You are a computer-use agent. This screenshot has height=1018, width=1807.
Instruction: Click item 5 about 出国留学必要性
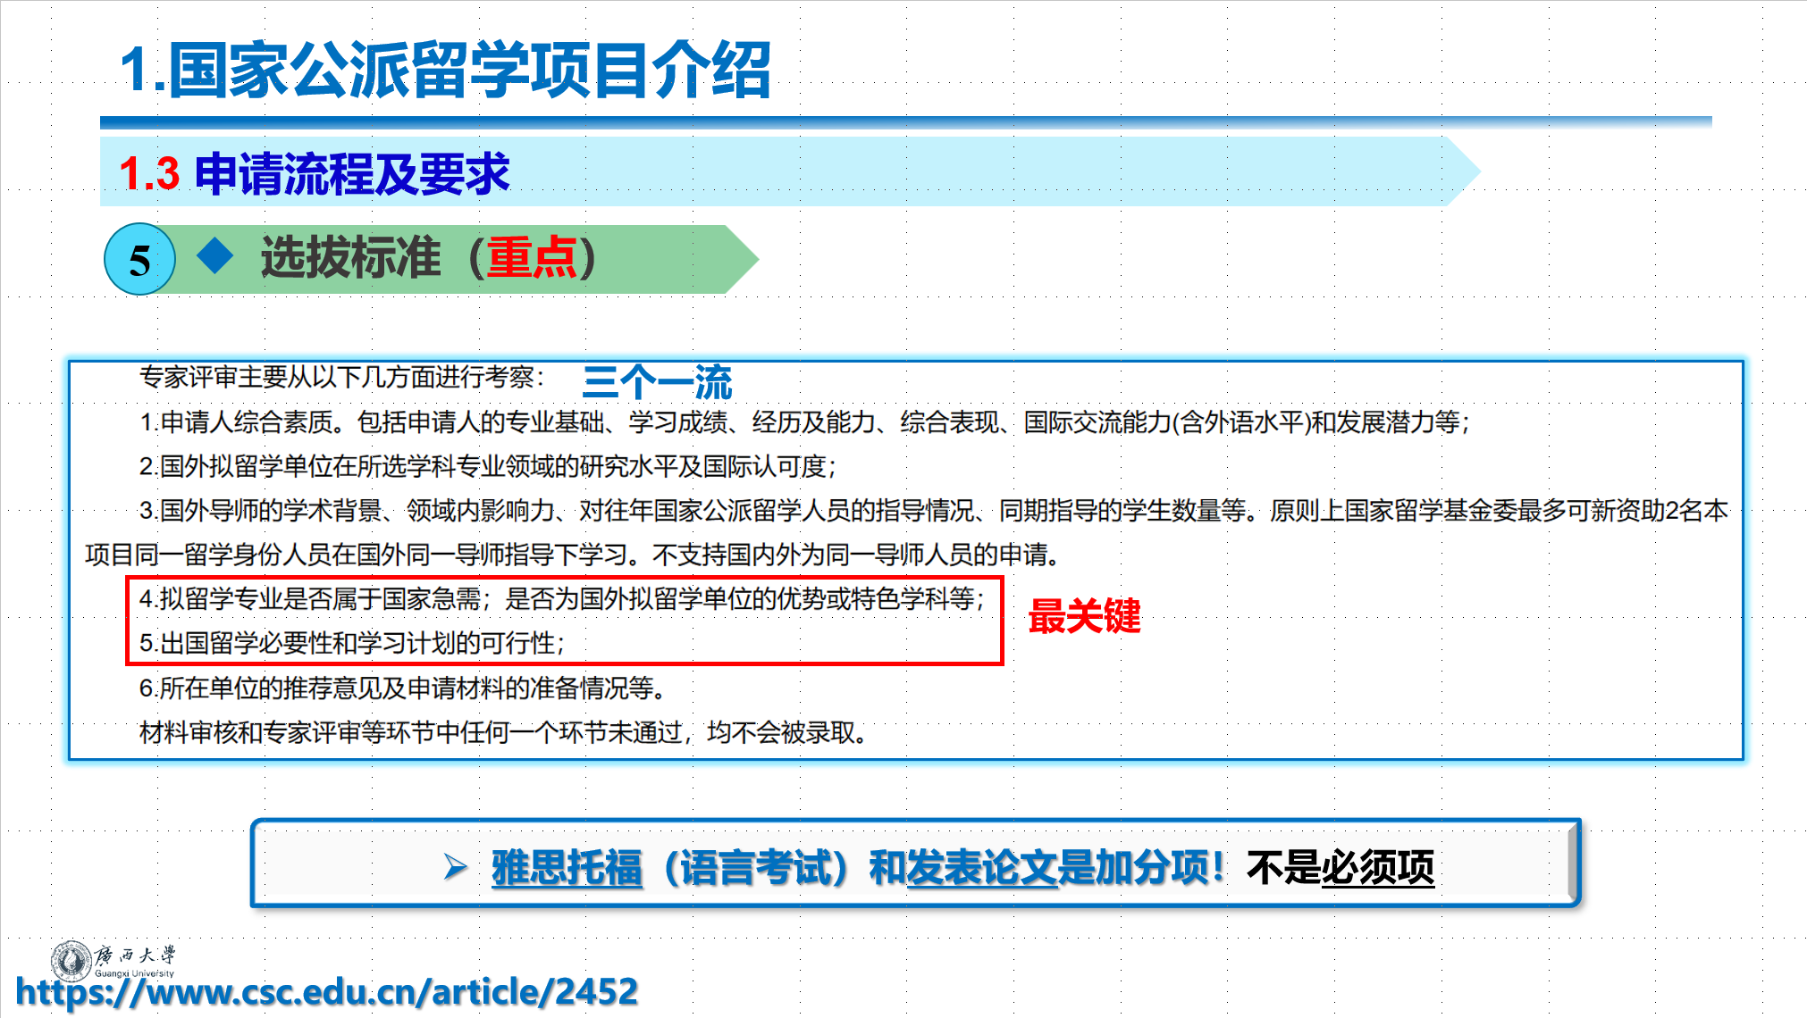pos(352,643)
